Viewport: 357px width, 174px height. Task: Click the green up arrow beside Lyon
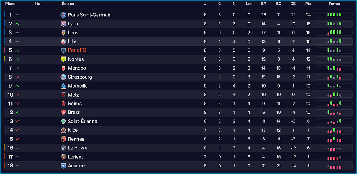point(17,24)
